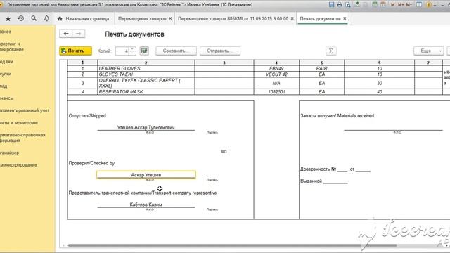Click the GLOVES TAEKI cell
The width and height of the screenshot is (450, 253).
[x=146, y=74]
